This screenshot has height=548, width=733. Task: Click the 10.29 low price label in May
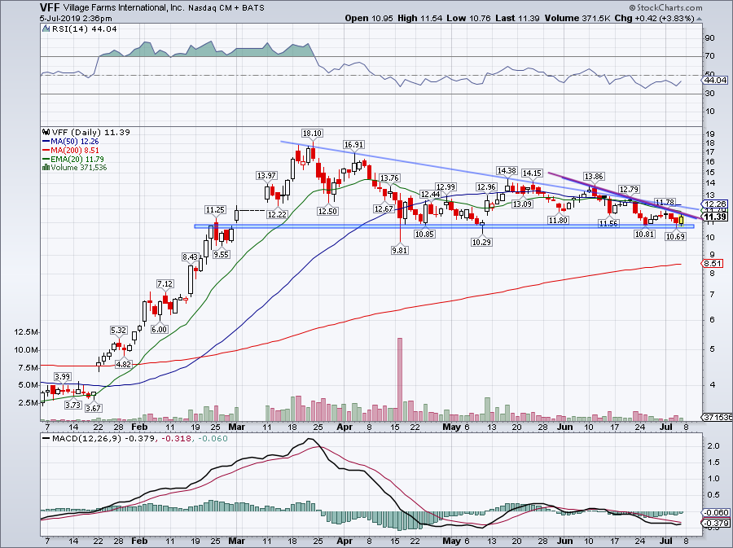(x=481, y=242)
